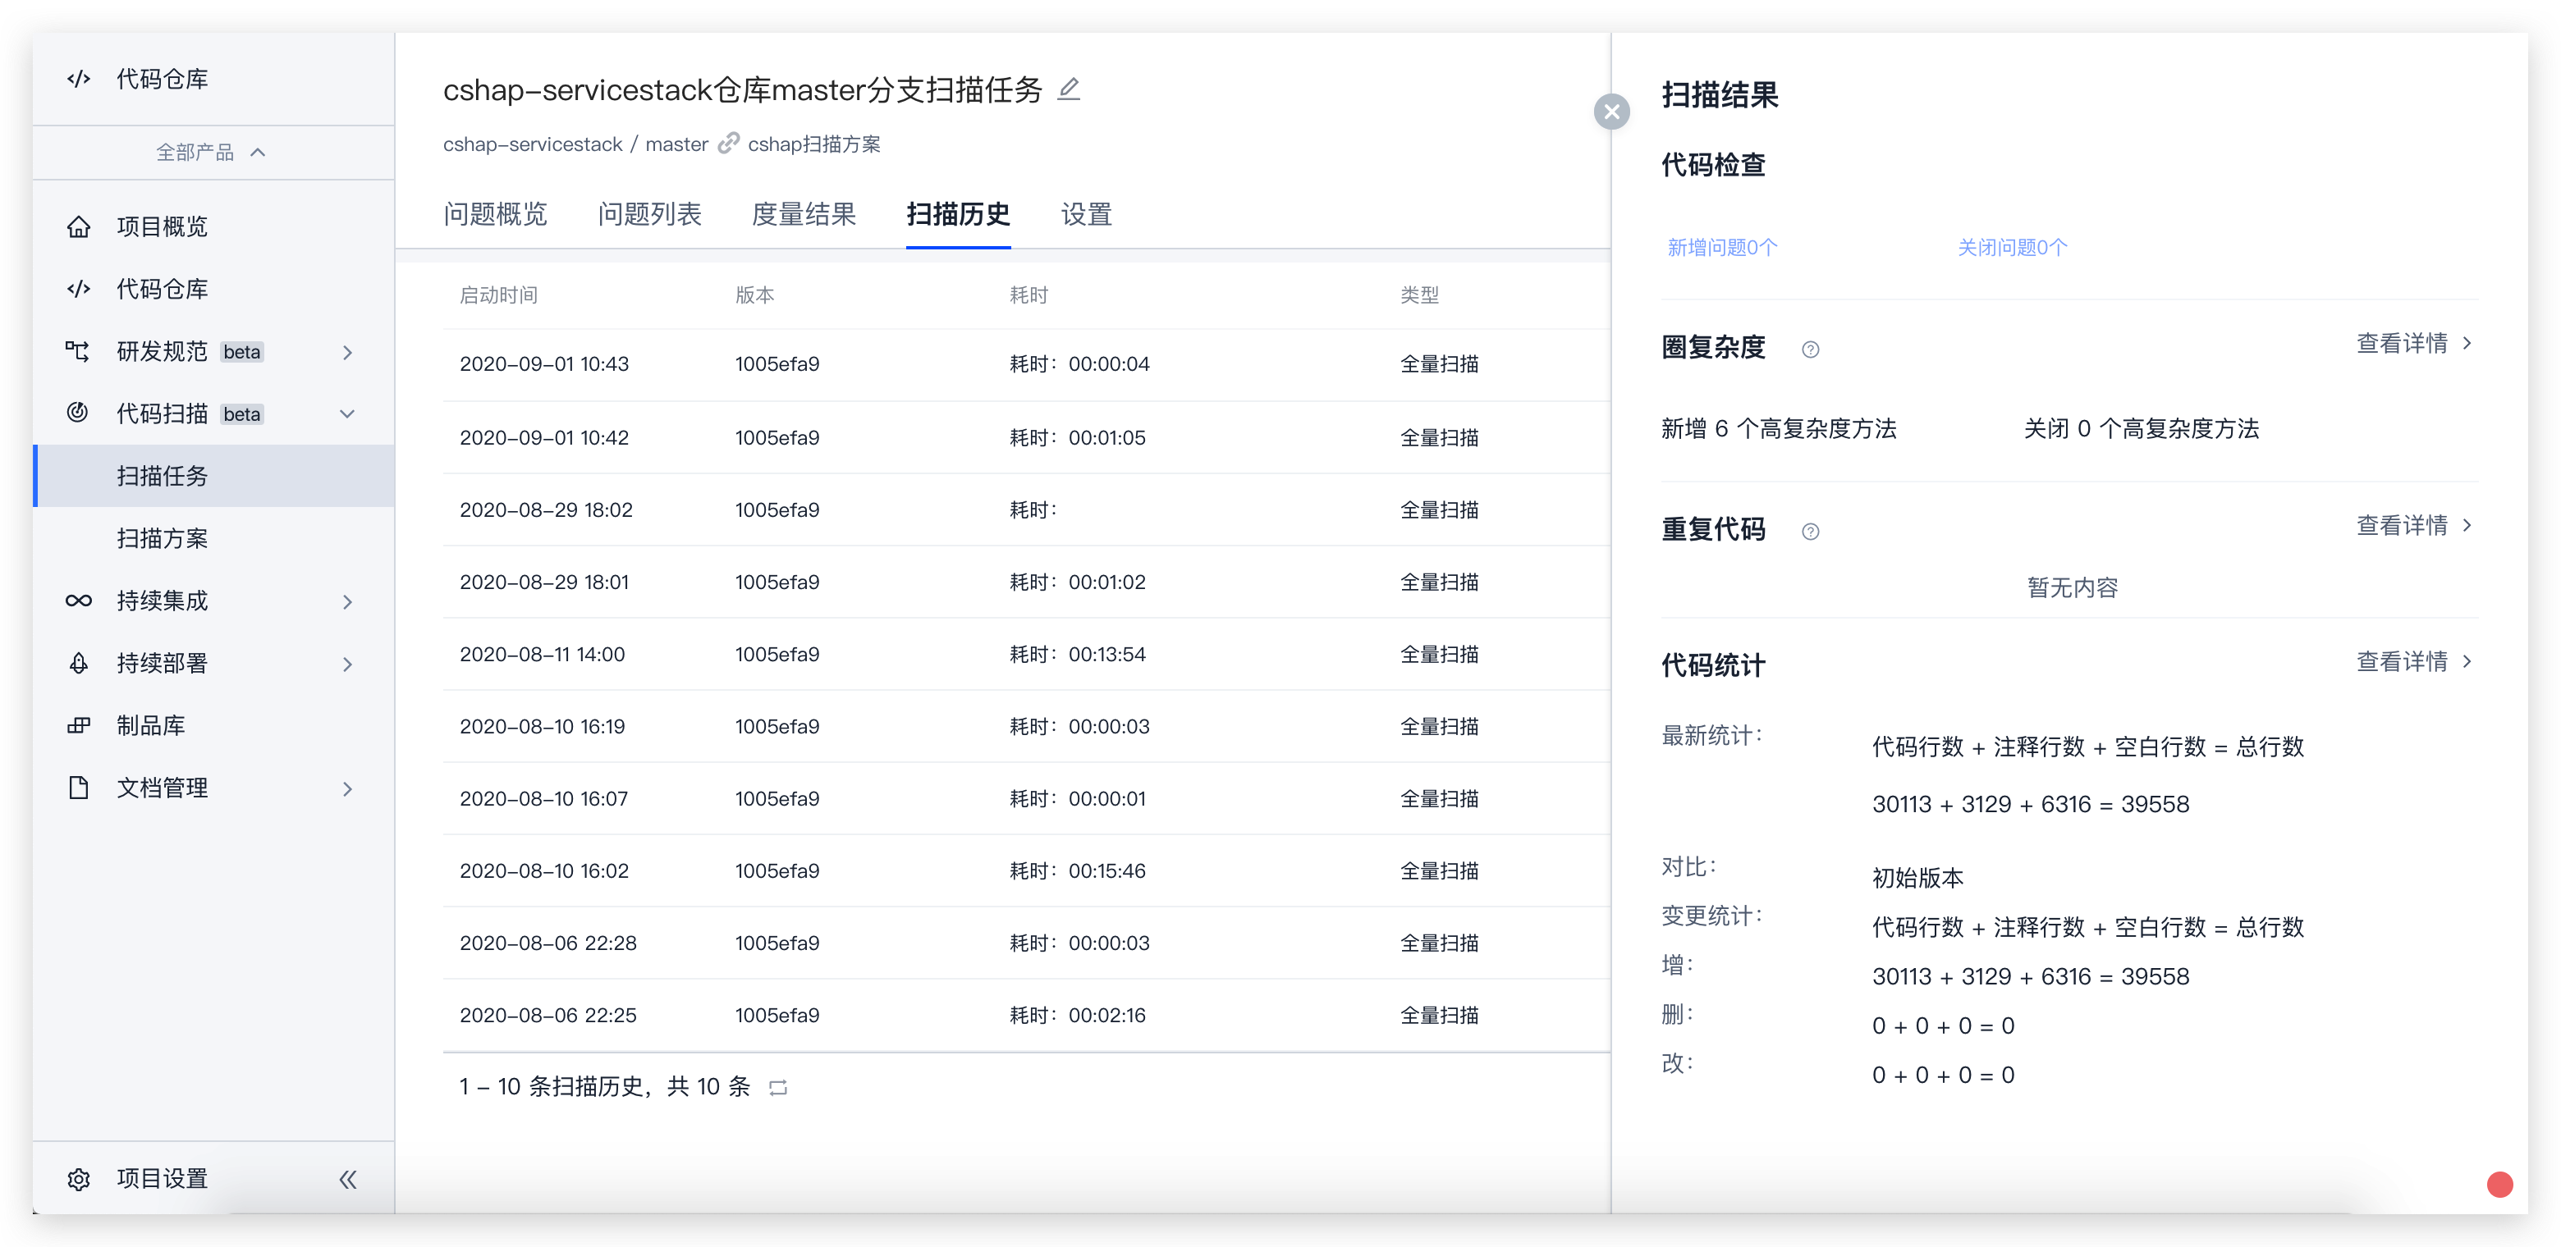Click the new issues count link
2561x1247 pixels.
1722,248
